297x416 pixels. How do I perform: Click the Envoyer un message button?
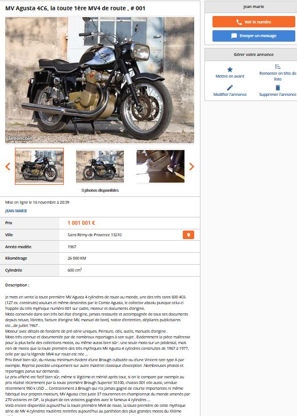(x=254, y=36)
